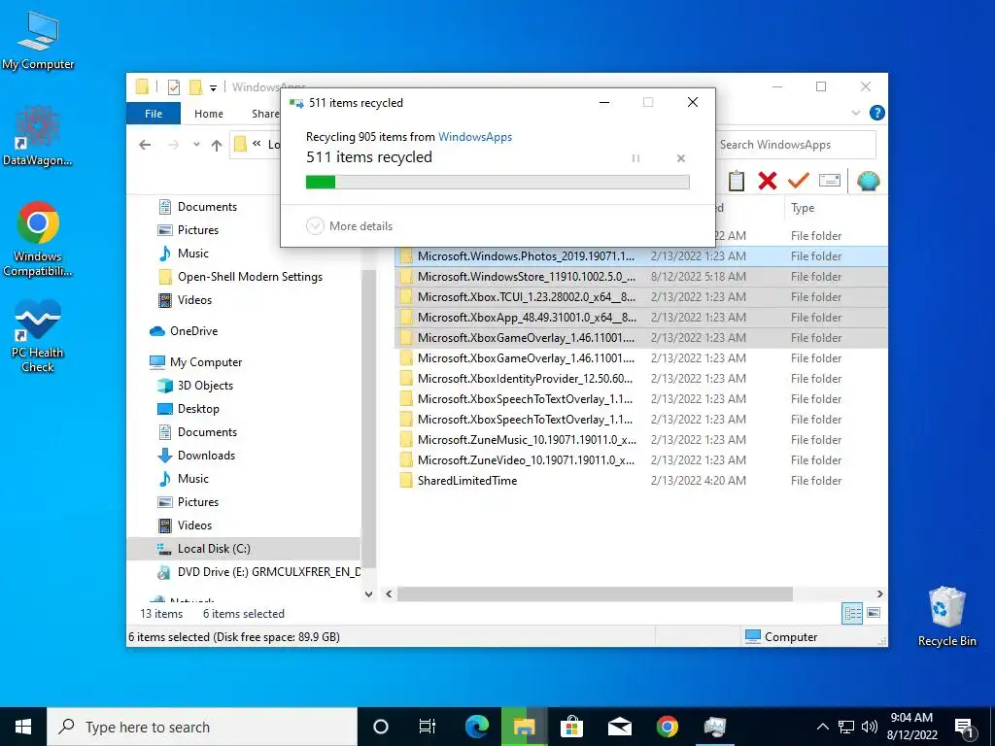The height and width of the screenshot is (746, 995).
Task: Click the red X delete toolbar icon
Action: pos(768,181)
